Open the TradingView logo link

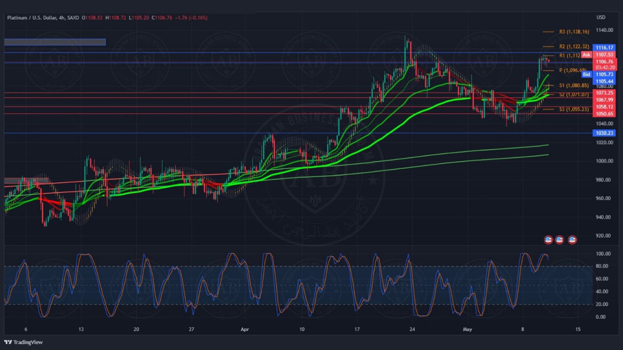pos(23,342)
